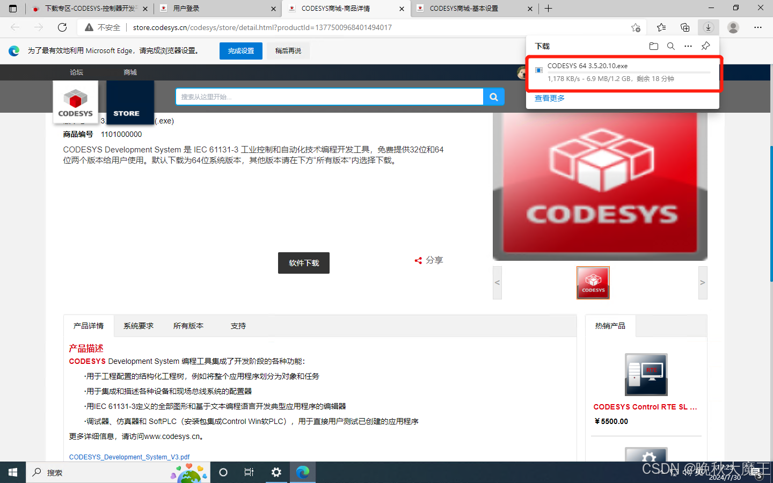Click the ¥5500.00 price text

(x=611, y=421)
